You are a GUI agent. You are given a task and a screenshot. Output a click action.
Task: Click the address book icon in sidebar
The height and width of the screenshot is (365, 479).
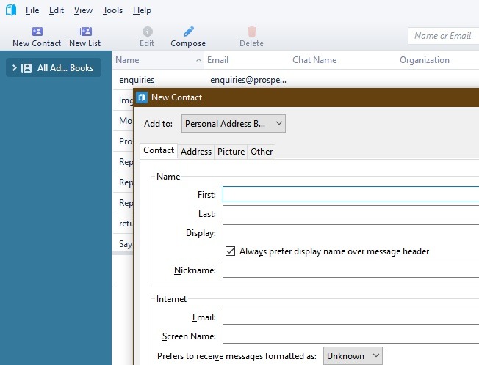(x=26, y=68)
